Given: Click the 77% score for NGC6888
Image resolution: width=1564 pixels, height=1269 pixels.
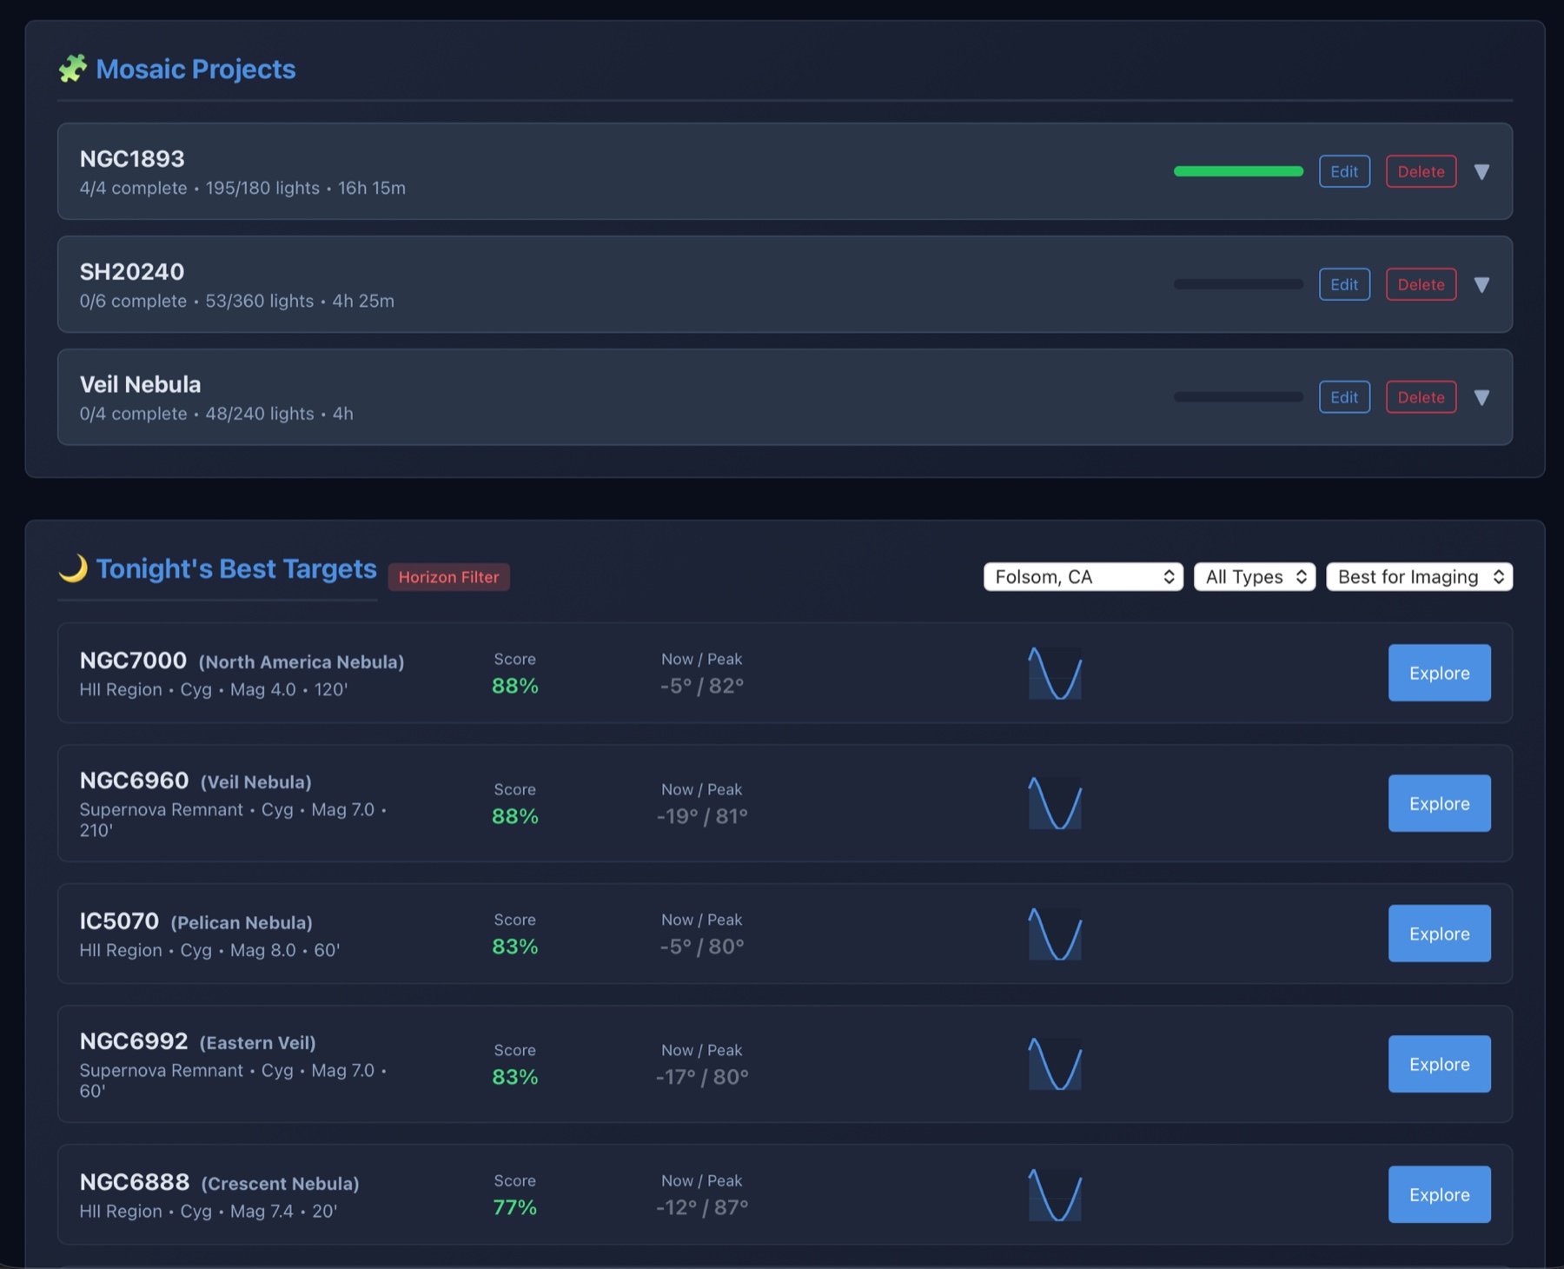Looking at the screenshot, I should (x=515, y=1207).
